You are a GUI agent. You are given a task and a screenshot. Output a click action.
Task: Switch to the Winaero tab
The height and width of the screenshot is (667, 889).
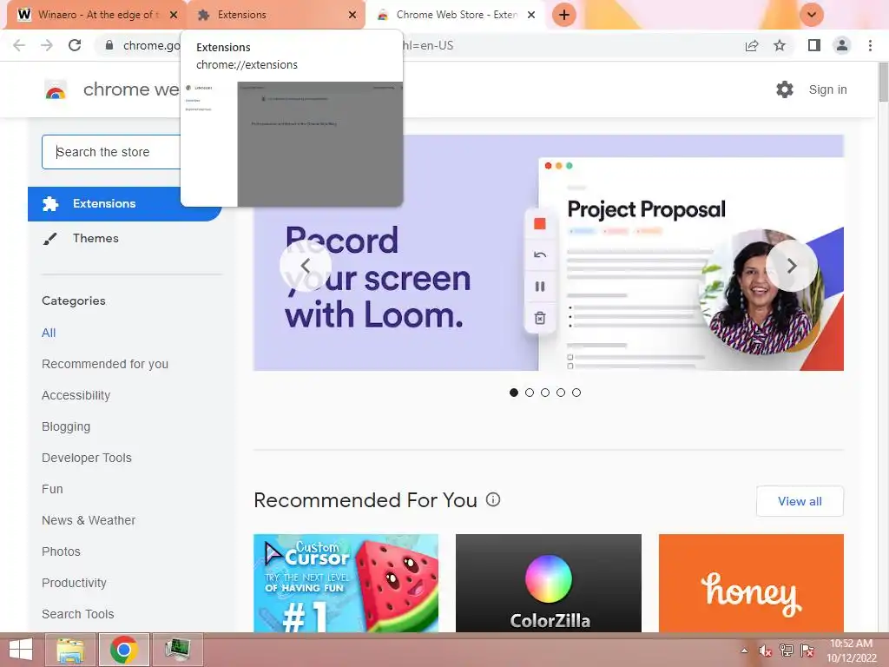[x=95, y=15]
